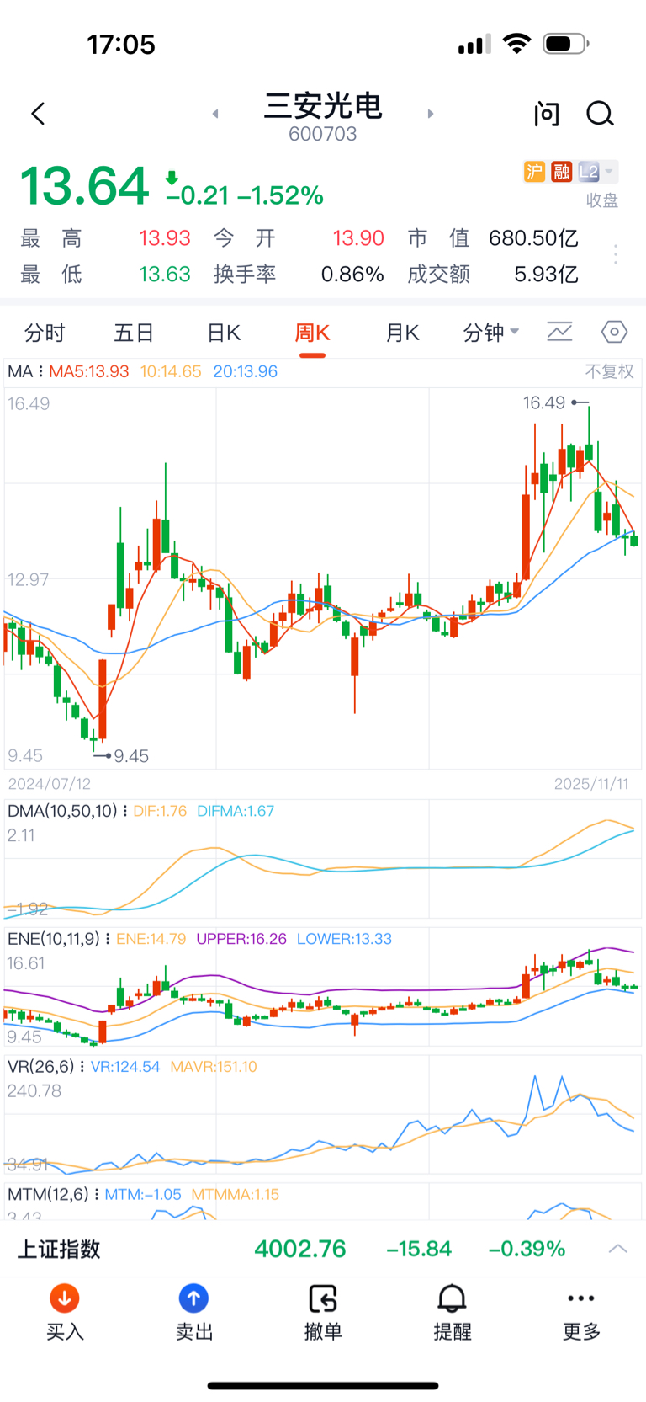Tap the MA5:13.93 legend value
Image resolution: width=646 pixels, height=1402 pixels.
pos(89,371)
